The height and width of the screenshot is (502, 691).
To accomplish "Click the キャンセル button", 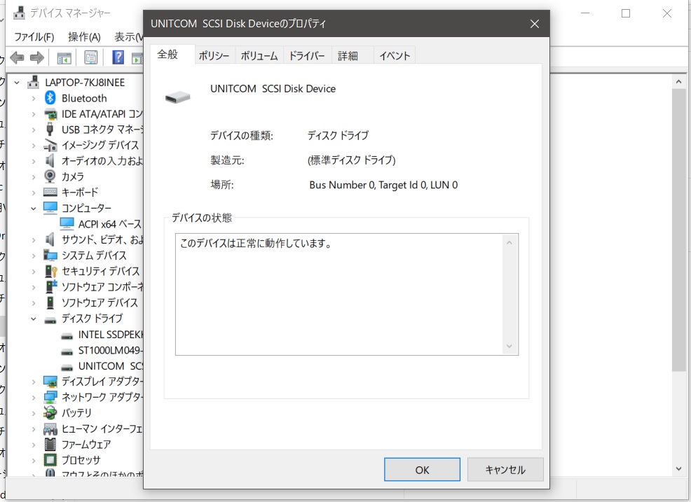I will pos(505,469).
